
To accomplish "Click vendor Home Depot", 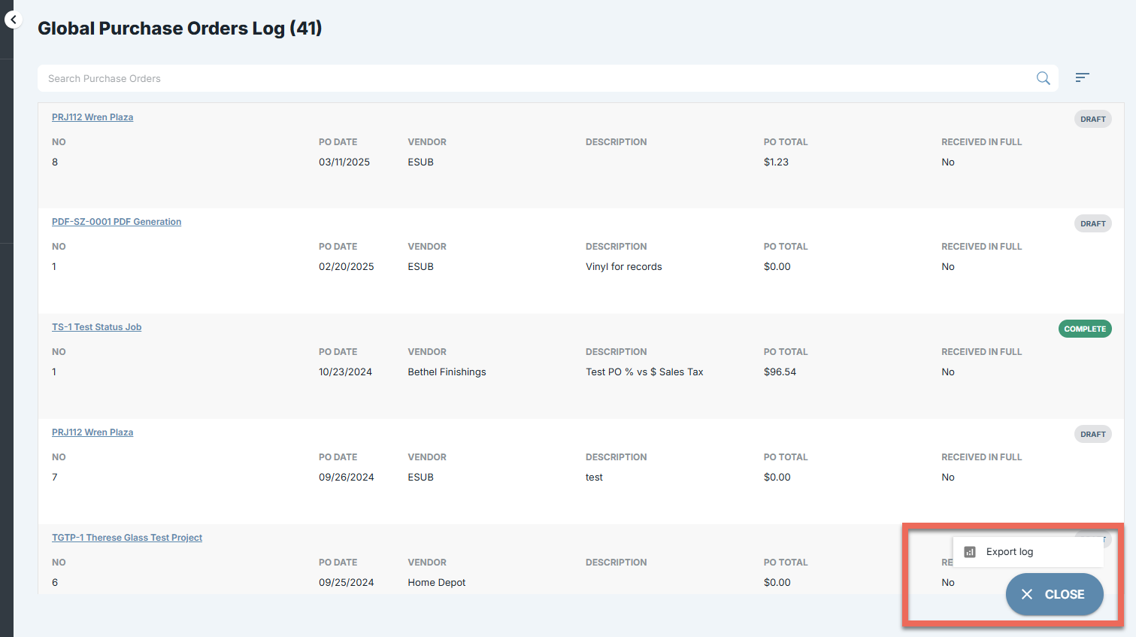I will pyautogui.click(x=437, y=582).
